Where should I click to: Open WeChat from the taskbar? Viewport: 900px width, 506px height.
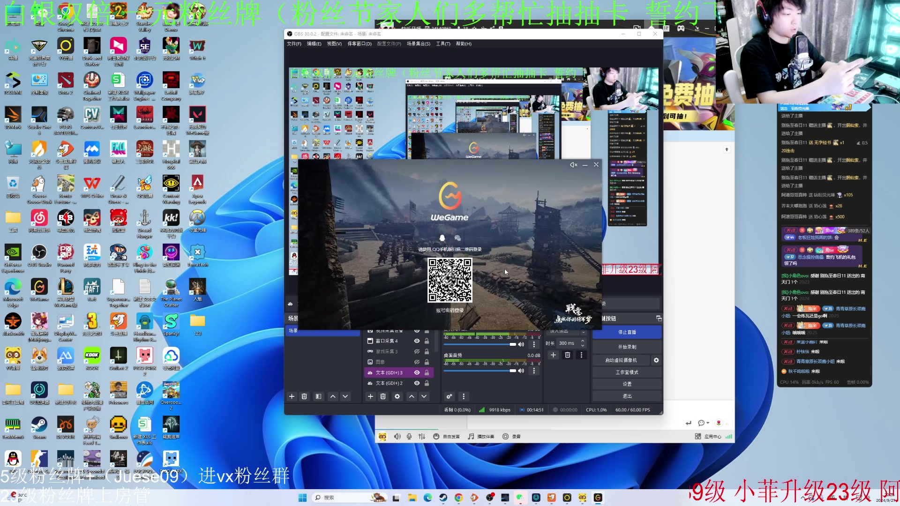click(x=520, y=498)
